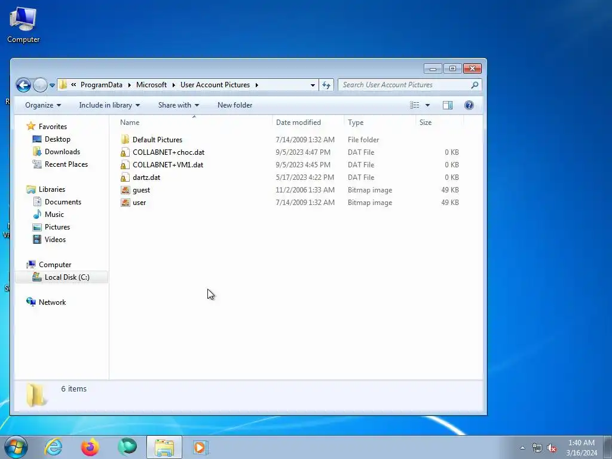Select ProgramData in the address bar
The image size is (612, 459).
pyautogui.click(x=102, y=85)
